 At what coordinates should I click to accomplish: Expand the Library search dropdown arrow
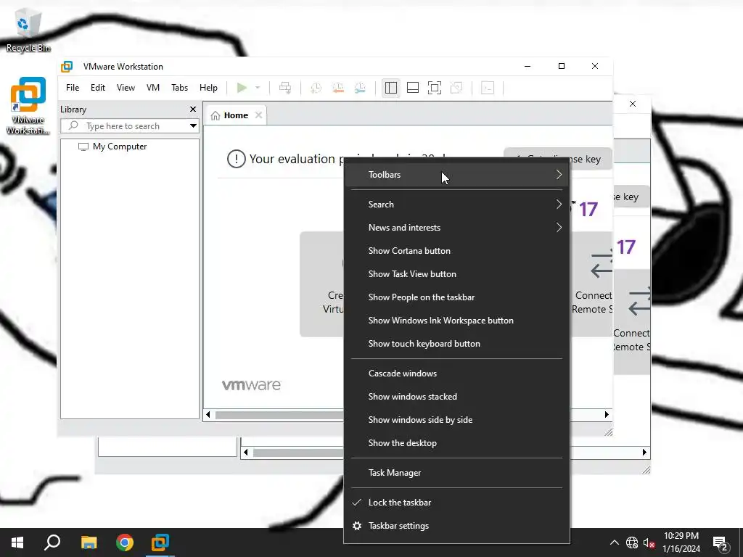[193, 126]
